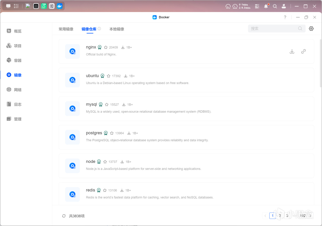
Task: Click the official badge next to redis
Action: click(99, 190)
